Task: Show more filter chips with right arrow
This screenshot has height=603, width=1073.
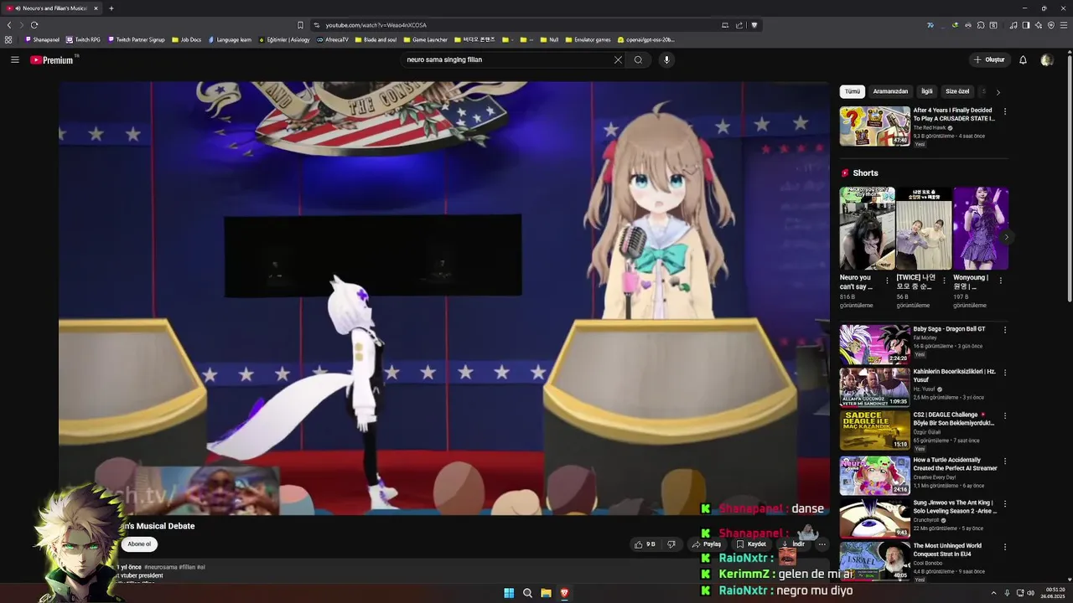Action: point(998,92)
